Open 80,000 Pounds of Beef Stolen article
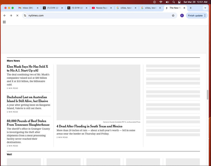Image resolution: width=211 pixels, height=166 pixels. tap(28, 123)
